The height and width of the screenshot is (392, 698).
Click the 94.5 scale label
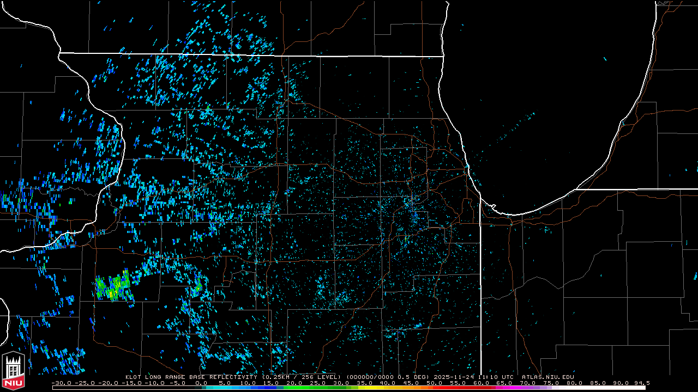point(641,383)
